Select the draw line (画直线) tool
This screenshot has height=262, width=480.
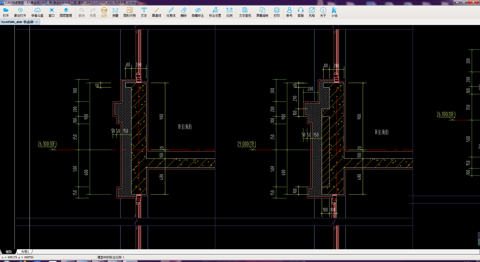156,12
